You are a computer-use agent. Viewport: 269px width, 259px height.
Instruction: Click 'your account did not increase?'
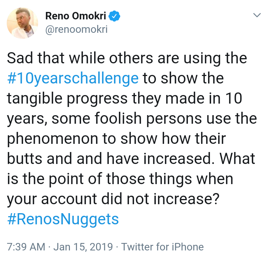[x=112, y=199]
